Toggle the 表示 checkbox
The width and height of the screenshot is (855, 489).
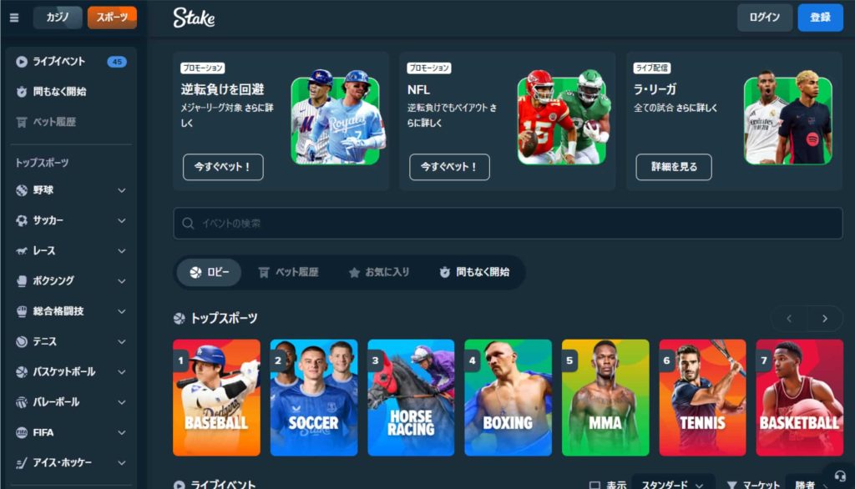click(x=594, y=485)
